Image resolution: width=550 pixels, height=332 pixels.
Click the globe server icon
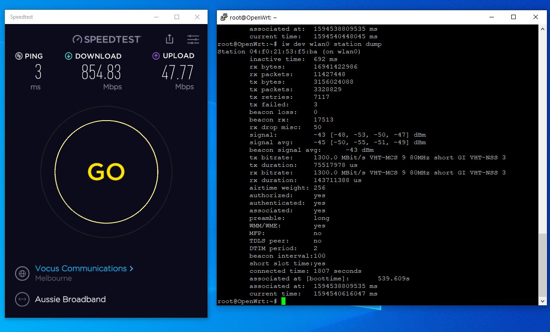pyautogui.click(x=22, y=273)
